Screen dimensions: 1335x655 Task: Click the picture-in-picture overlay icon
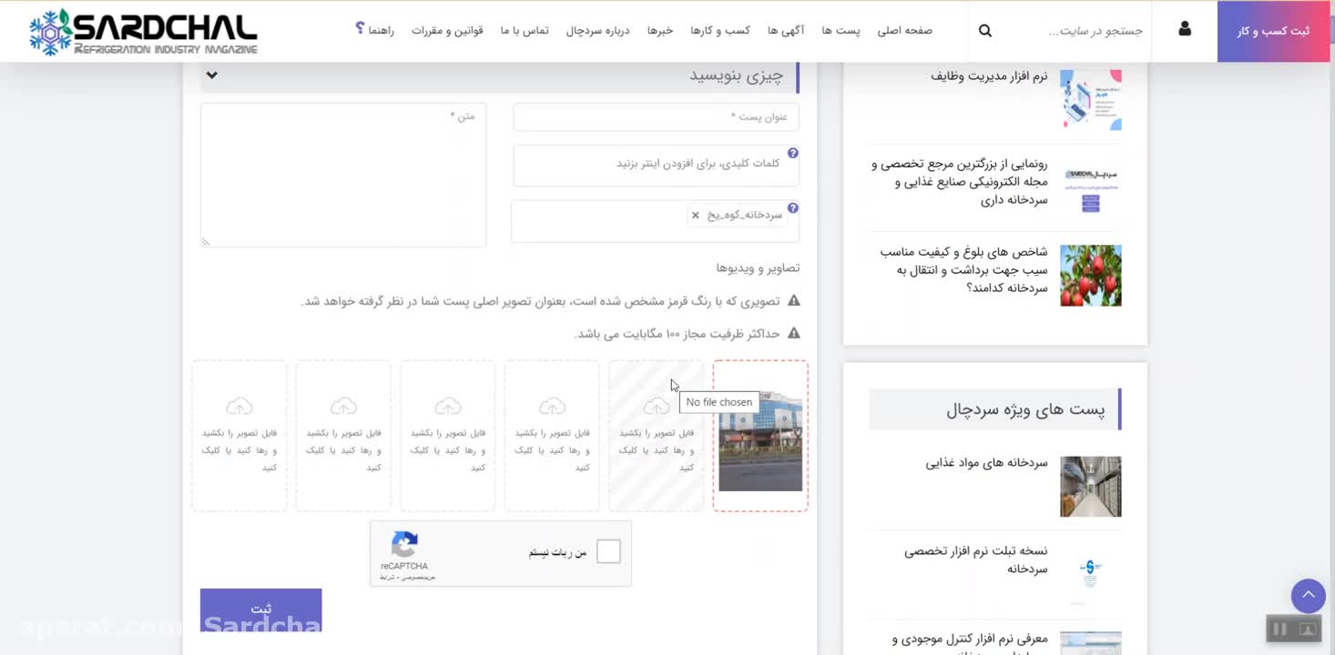pos(1307,629)
